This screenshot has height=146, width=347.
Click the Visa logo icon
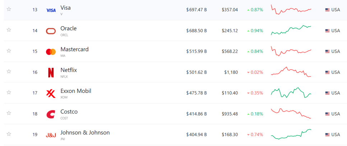pyautogui.click(x=51, y=10)
